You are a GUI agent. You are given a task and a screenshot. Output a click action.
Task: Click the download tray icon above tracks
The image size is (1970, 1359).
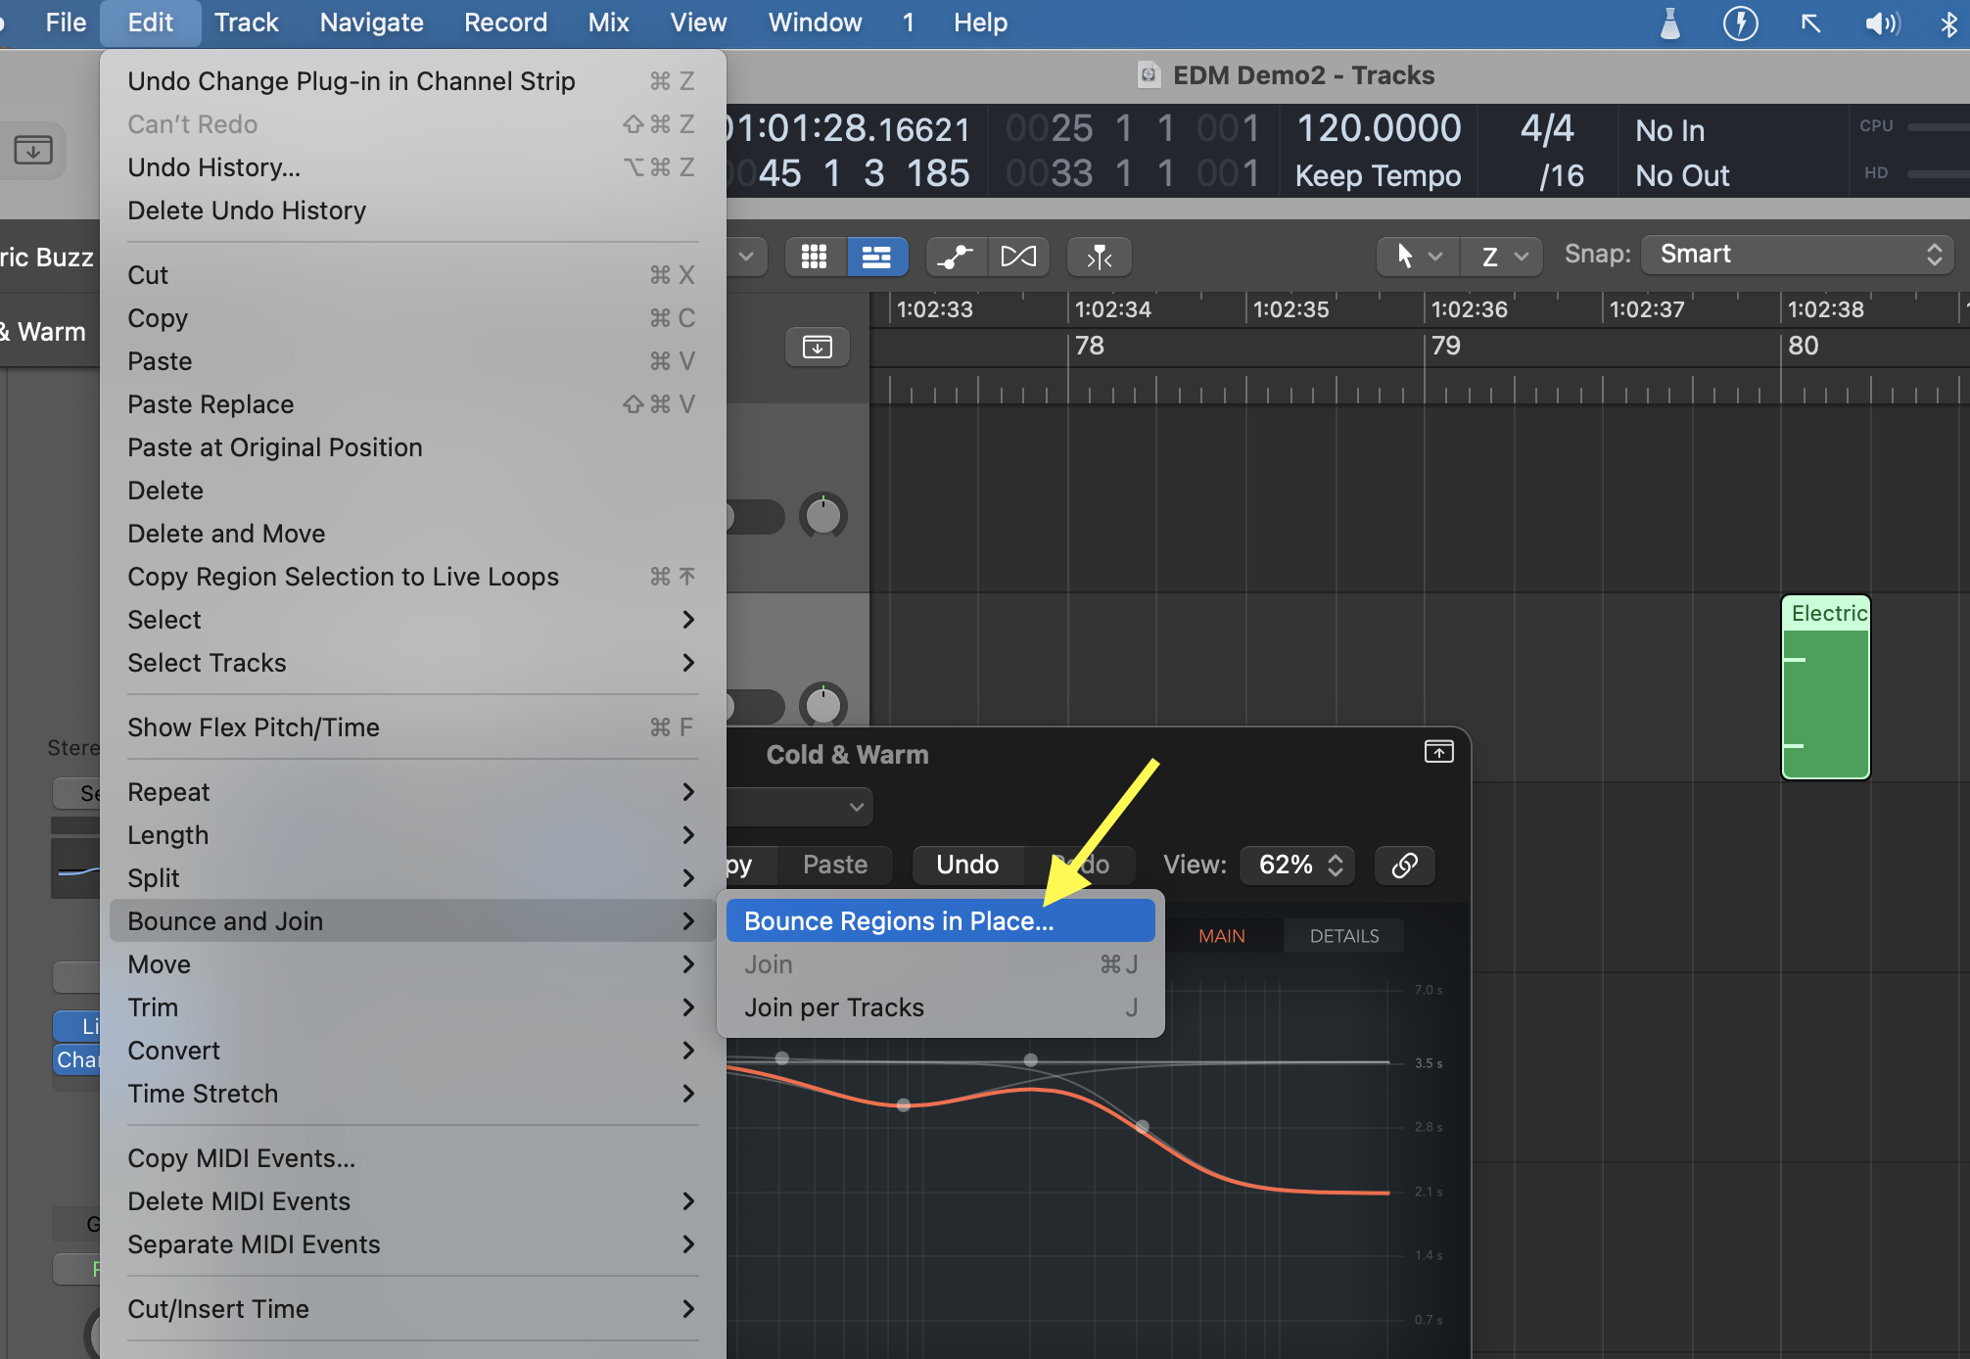tap(817, 347)
